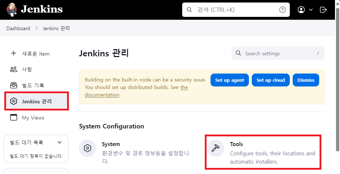Image resolution: width=340 pixels, height=174 pixels.
Task: Click the slash shortcut key badge
Action: pyautogui.click(x=318, y=53)
